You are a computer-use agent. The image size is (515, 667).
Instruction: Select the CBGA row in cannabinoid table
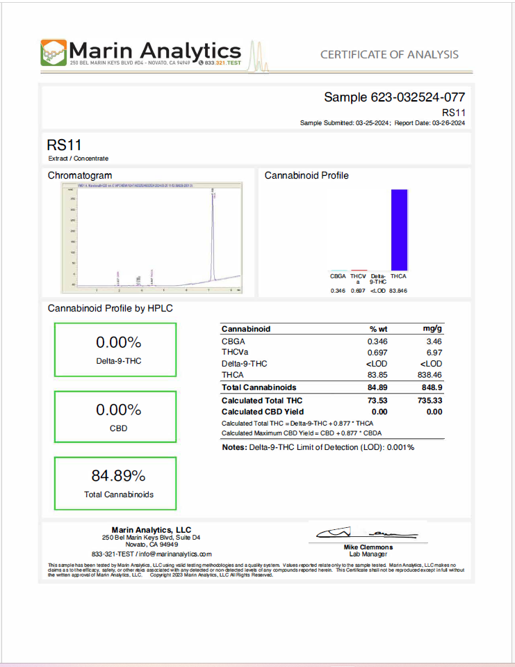pyautogui.click(x=332, y=341)
